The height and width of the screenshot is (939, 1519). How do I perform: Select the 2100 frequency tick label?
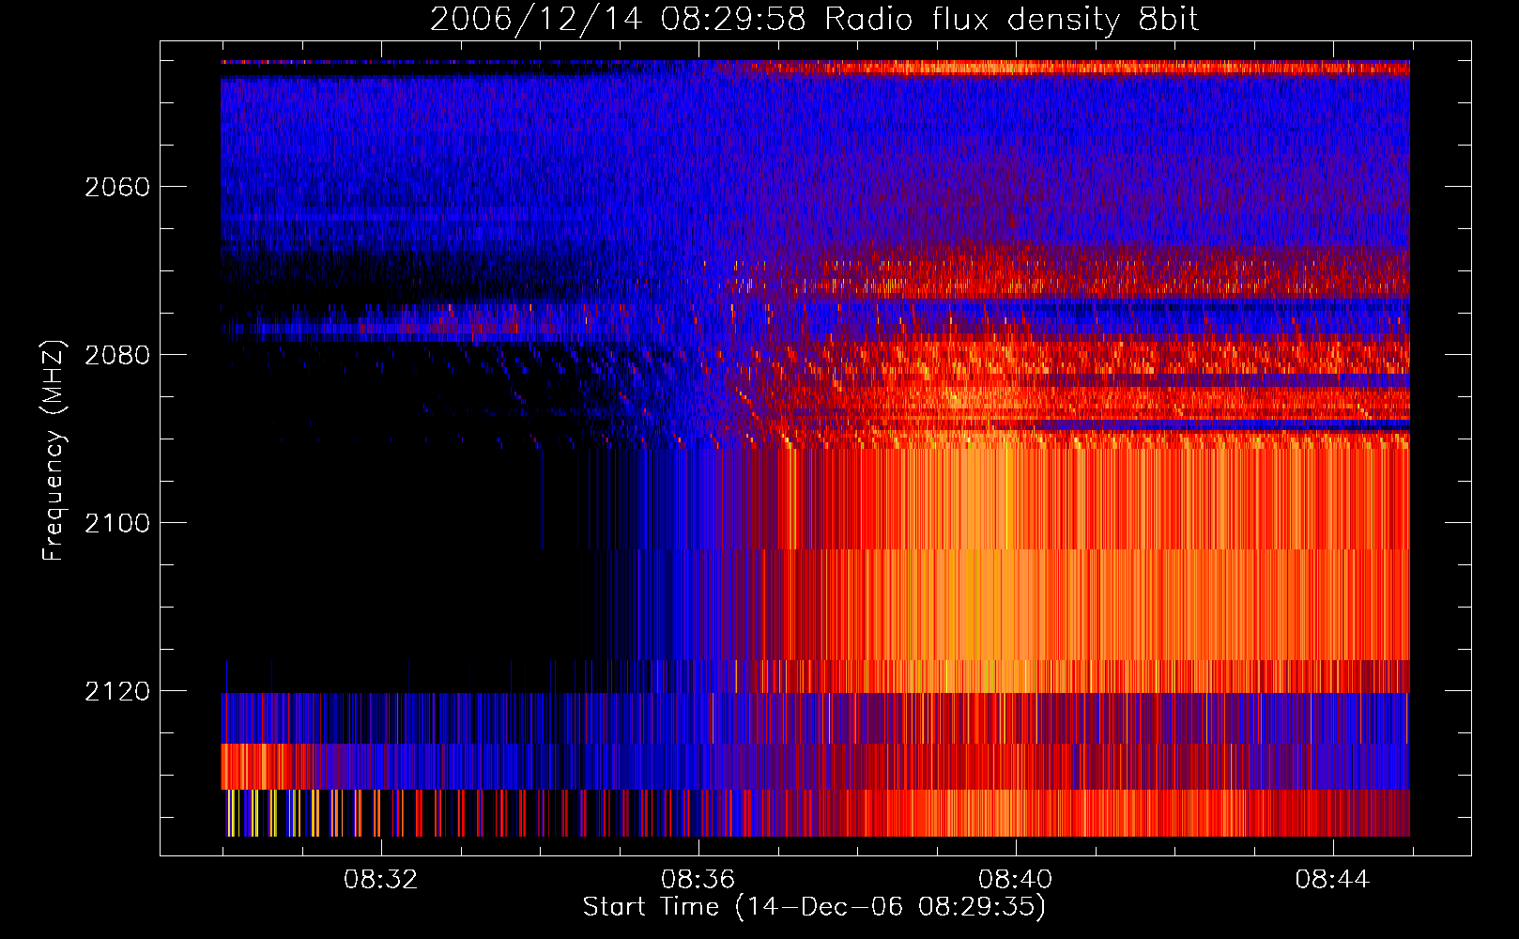[117, 523]
